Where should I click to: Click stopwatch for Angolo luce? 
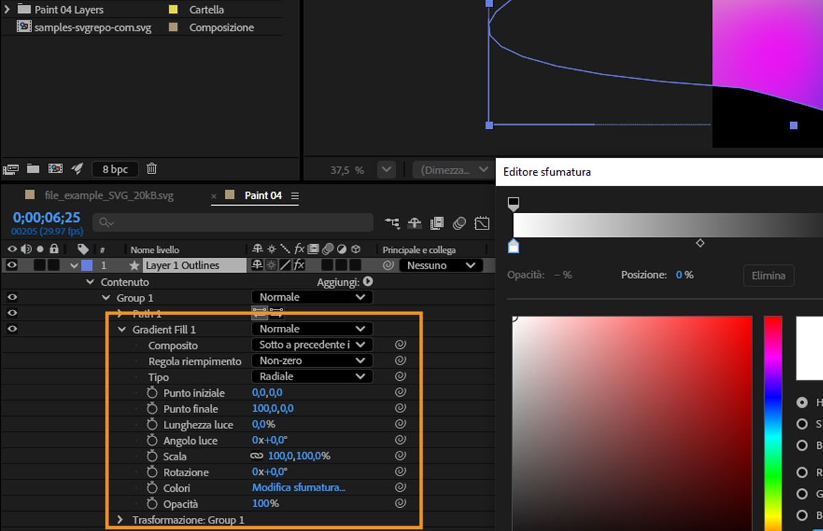152,440
